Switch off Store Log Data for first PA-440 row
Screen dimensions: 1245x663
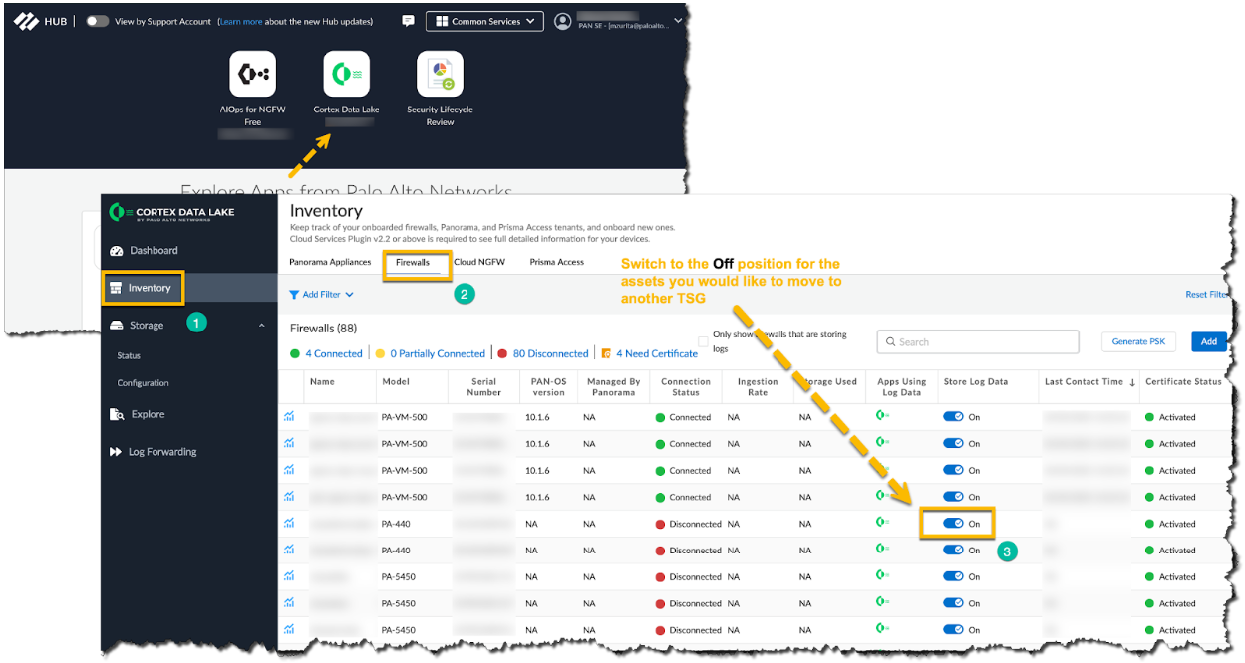pos(953,524)
